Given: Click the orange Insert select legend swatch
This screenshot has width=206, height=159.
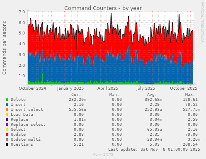Looking at the screenshot, I should tap(7, 110).
